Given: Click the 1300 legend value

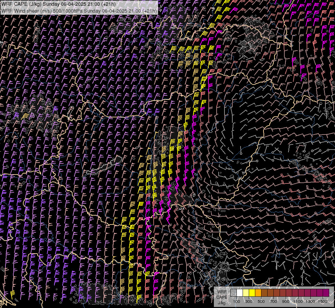Looking at the screenshot, I should pyautogui.click(x=310, y=301).
